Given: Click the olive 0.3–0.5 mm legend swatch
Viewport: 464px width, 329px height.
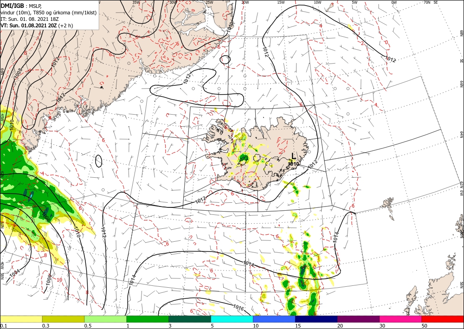Looking at the screenshot, I should (63, 319).
